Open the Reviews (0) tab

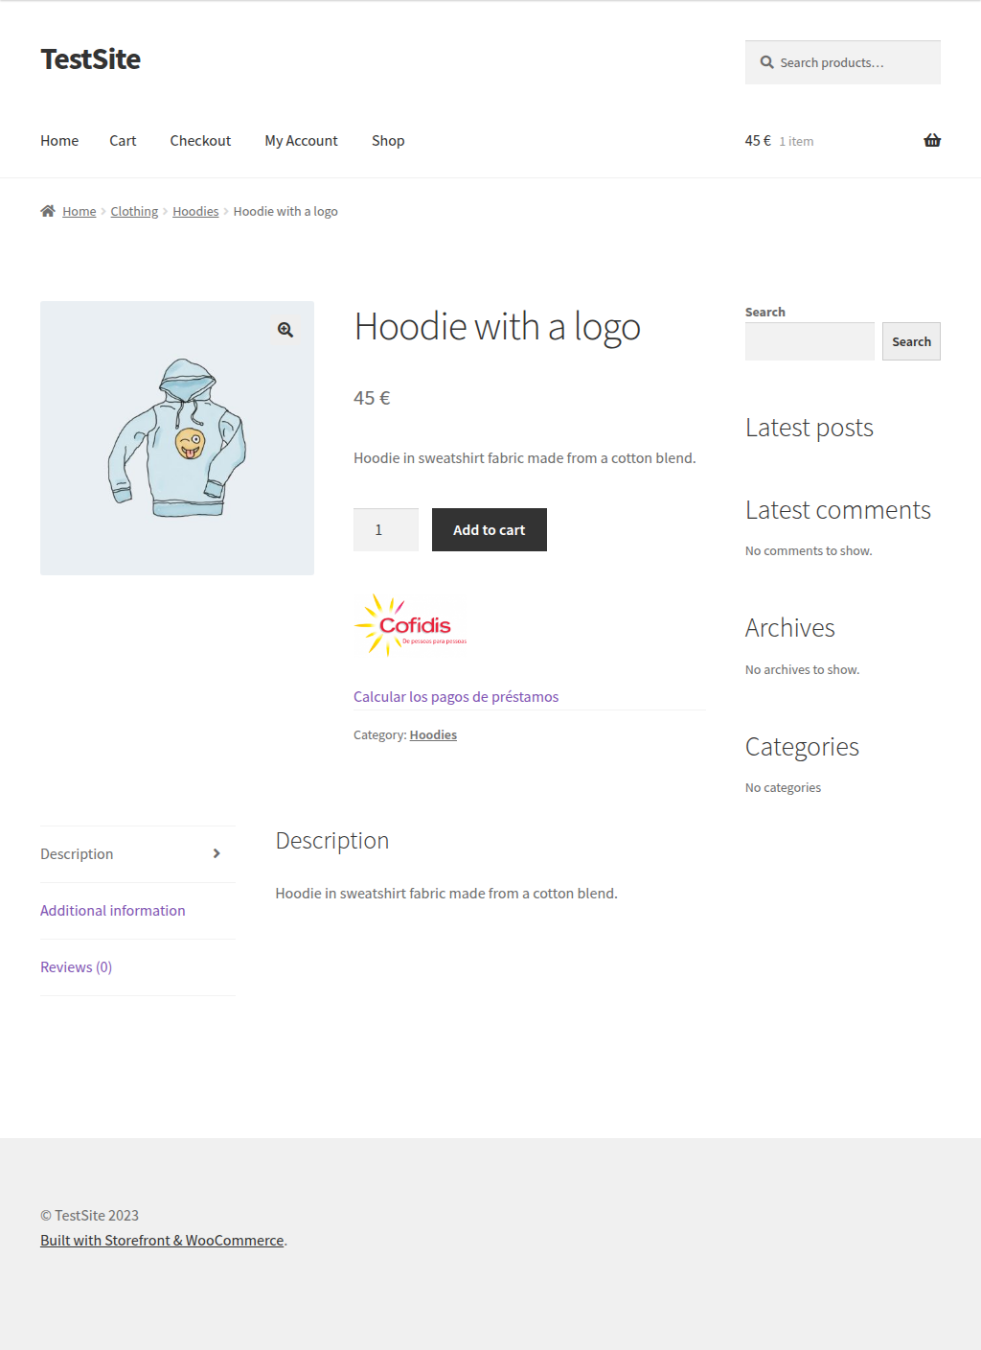[x=75, y=966]
